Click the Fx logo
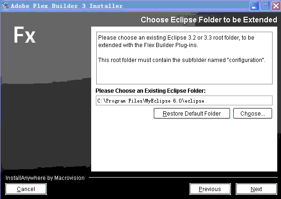The width and height of the screenshot is (281, 199). [x=25, y=34]
